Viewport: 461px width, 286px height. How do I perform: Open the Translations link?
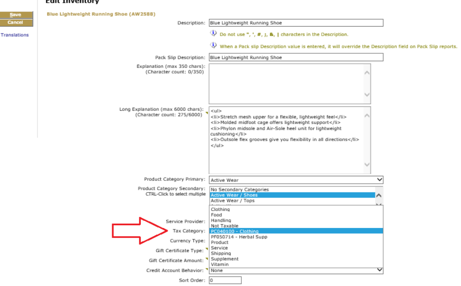pyautogui.click(x=15, y=35)
